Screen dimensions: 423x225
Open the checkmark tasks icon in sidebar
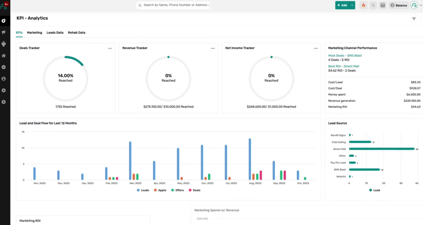pos(4,67)
